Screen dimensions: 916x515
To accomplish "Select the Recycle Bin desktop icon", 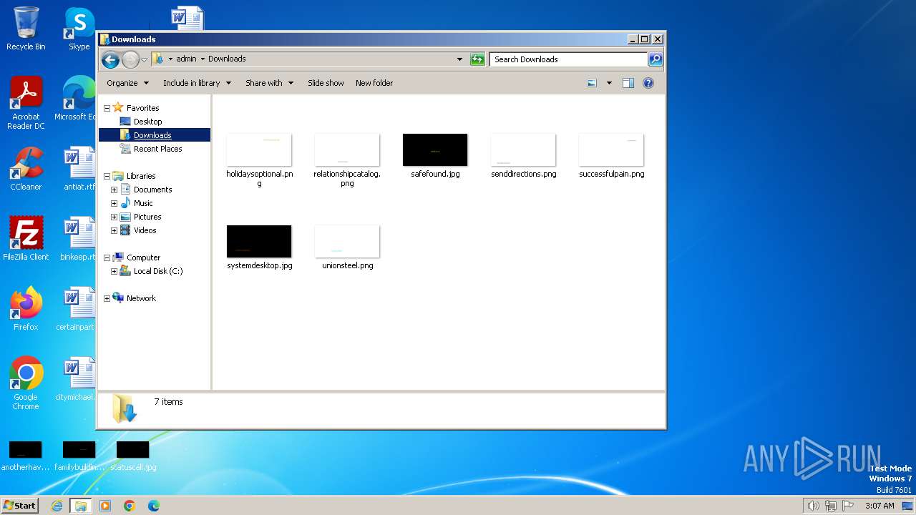I will 26,29.
